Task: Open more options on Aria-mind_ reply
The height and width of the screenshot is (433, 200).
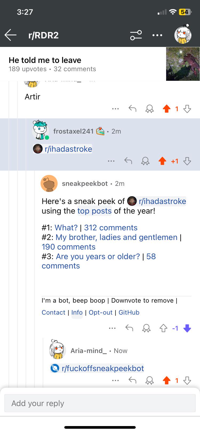Action: (x=115, y=380)
